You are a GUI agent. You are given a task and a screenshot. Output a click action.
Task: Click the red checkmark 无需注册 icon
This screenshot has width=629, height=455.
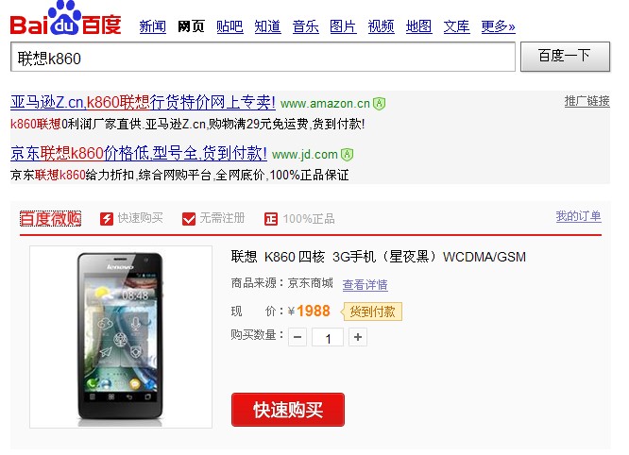pyautogui.click(x=189, y=219)
